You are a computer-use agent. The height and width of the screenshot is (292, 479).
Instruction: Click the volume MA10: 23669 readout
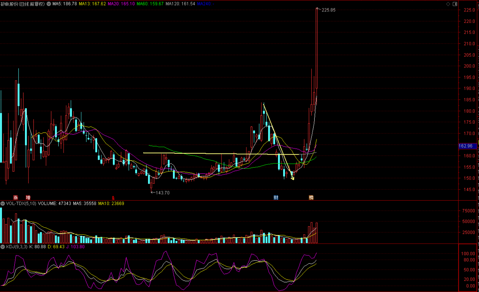111,203
